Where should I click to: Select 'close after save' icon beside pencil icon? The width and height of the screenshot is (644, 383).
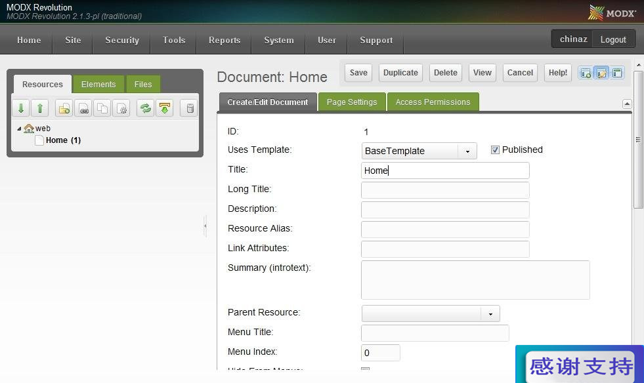[617, 73]
